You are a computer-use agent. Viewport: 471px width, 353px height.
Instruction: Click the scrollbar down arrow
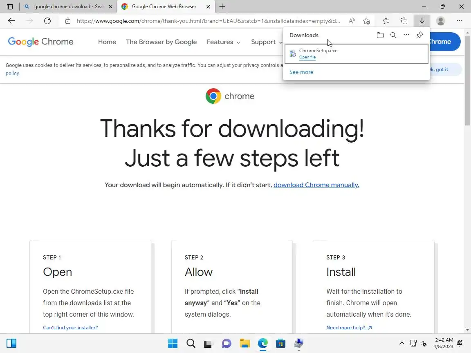click(467, 330)
